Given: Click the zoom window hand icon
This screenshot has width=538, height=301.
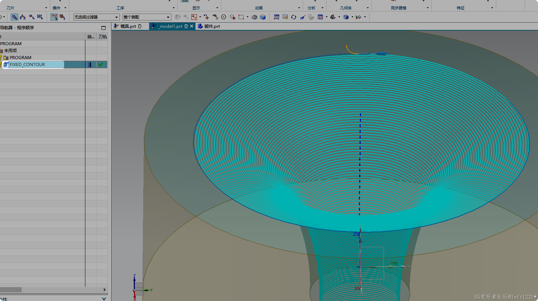Looking at the screenshot, I should click(285, 17).
